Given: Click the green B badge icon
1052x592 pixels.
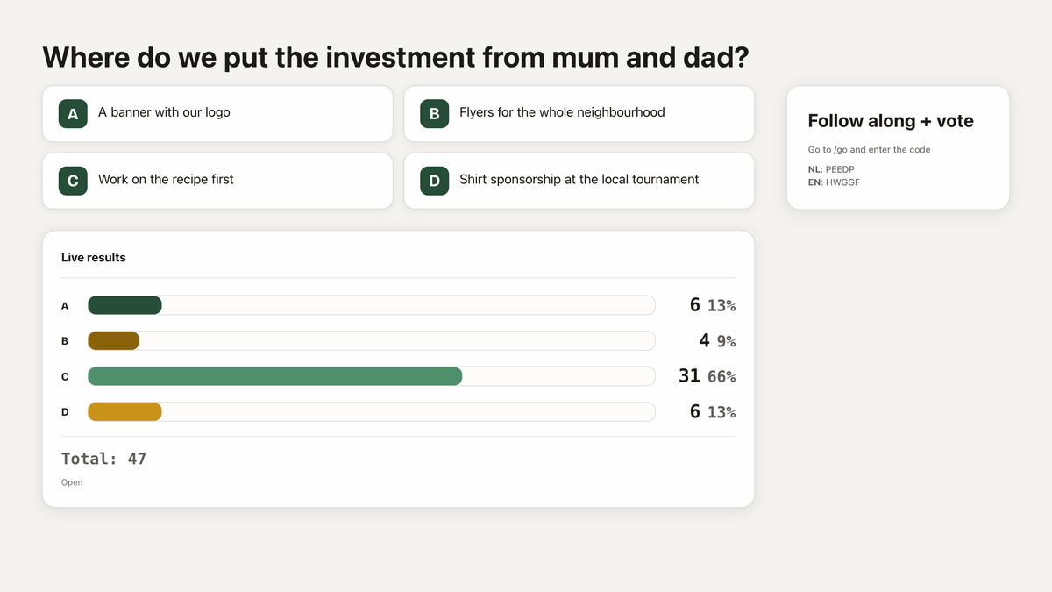Looking at the screenshot, I should point(434,114).
